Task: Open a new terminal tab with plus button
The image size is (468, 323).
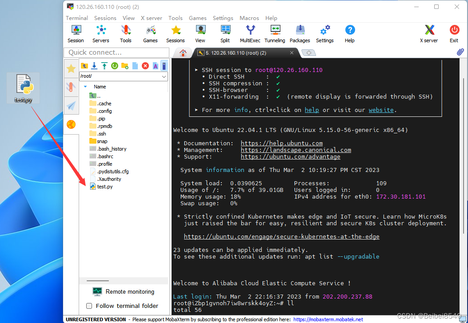Action: [308, 52]
